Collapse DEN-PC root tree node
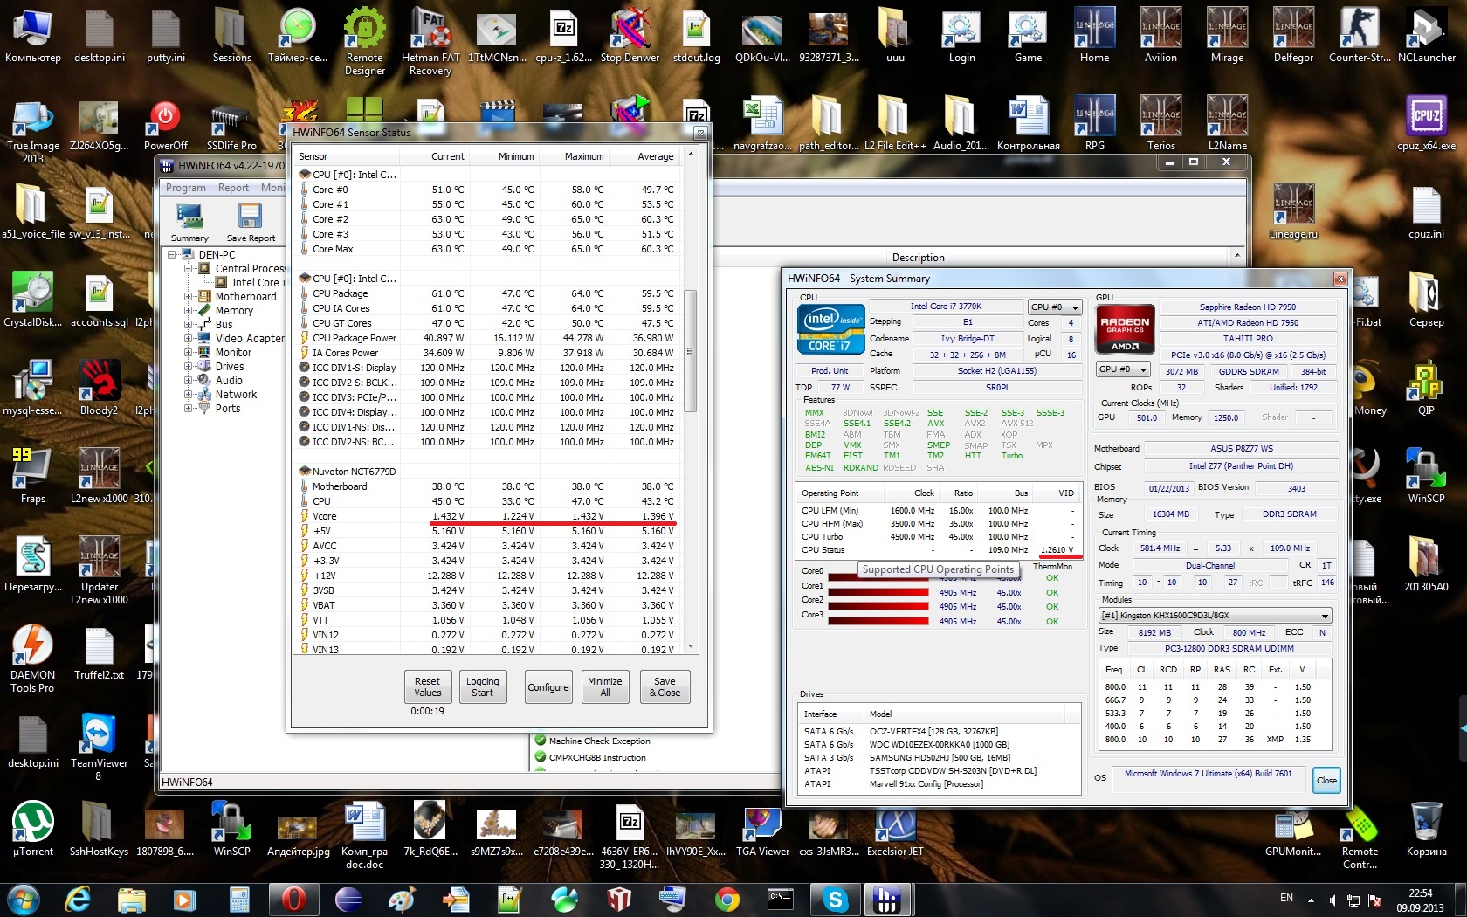The width and height of the screenshot is (1467, 917). [173, 255]
